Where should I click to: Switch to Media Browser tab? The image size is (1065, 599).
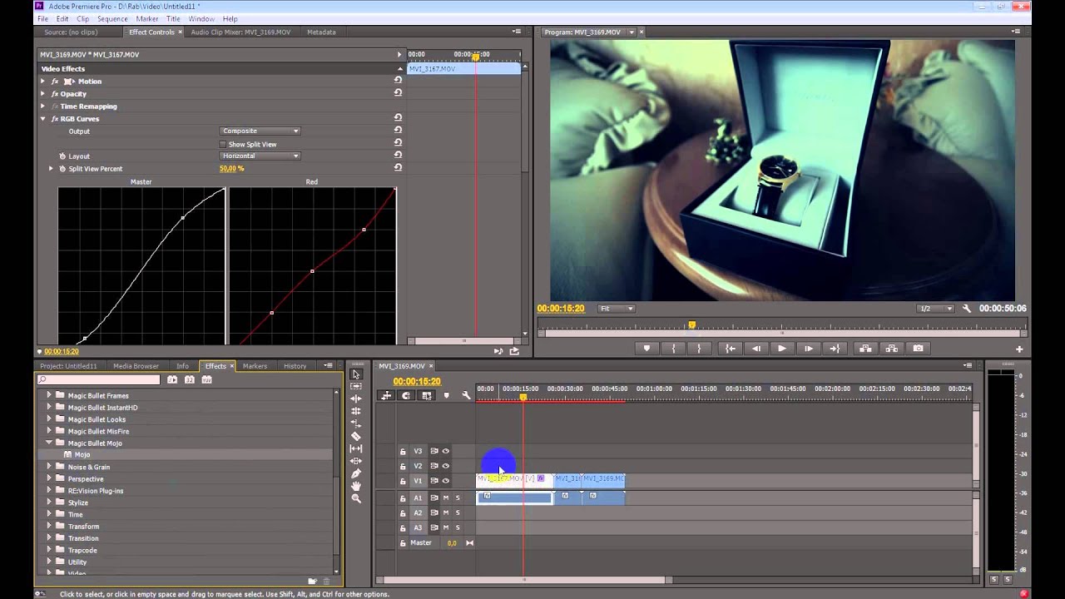(136, 366)
